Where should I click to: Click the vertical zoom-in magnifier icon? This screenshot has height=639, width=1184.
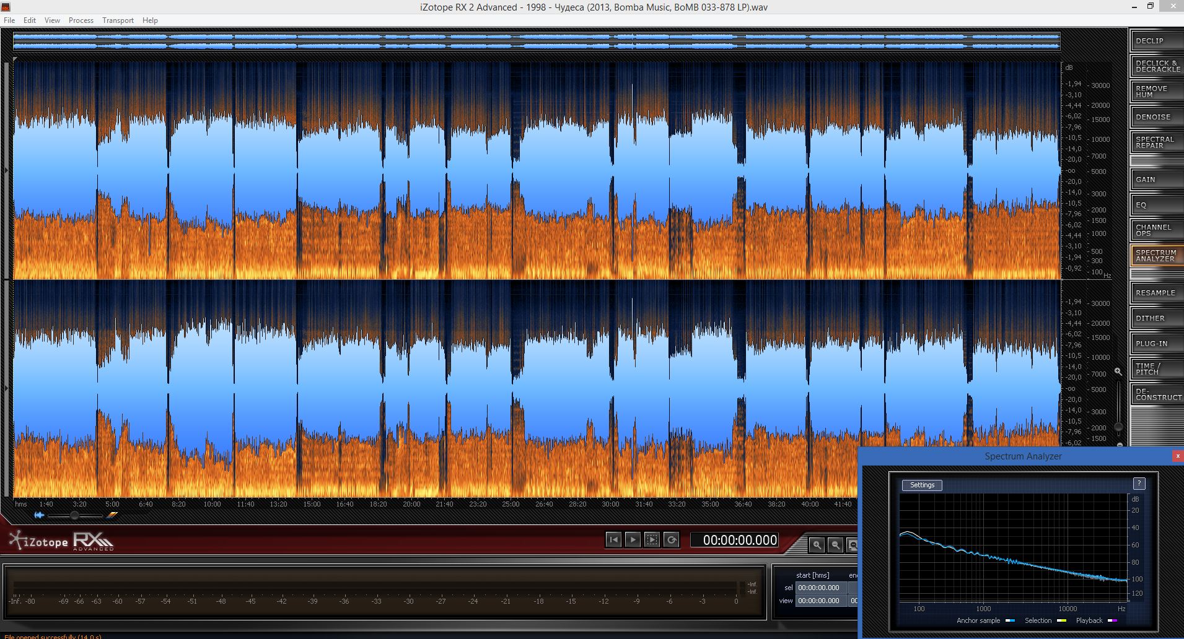click(x=1118, y=372)
